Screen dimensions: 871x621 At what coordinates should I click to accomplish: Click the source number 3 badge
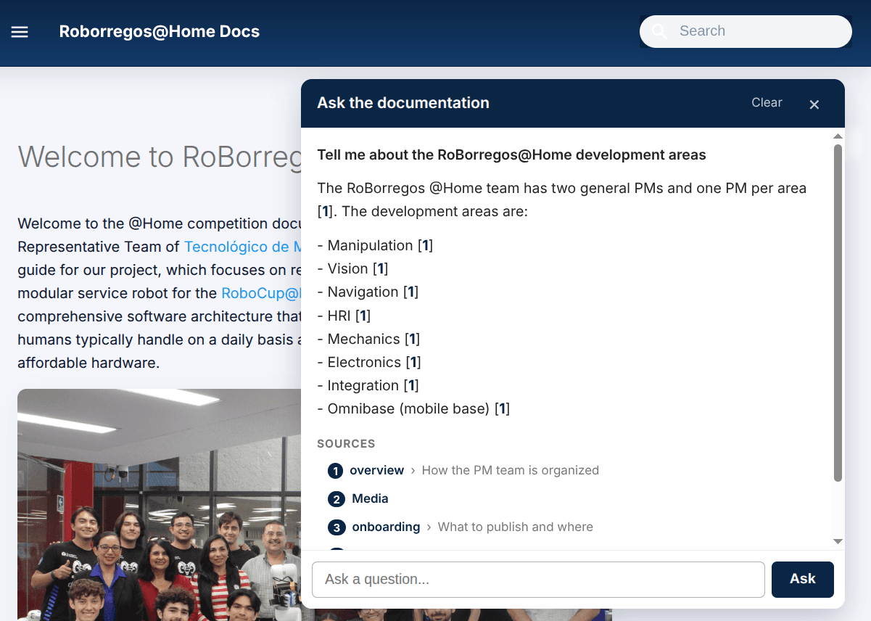(335, 527)
